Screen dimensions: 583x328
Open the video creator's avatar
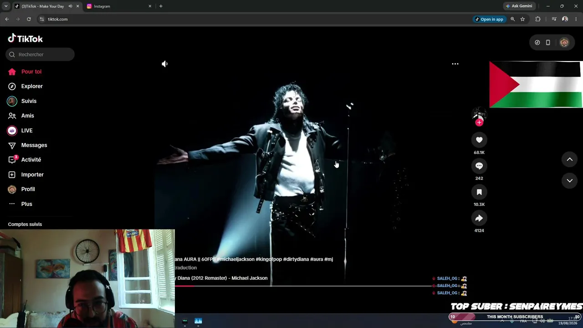[x=479, y=114]
